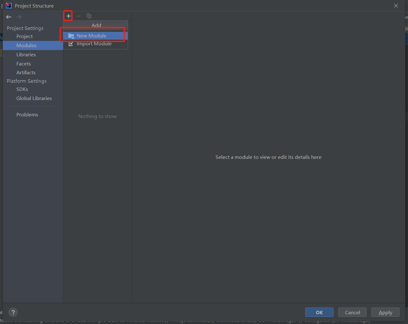Click the New Module folder icon
408x324 pixels.
(71, 36)
